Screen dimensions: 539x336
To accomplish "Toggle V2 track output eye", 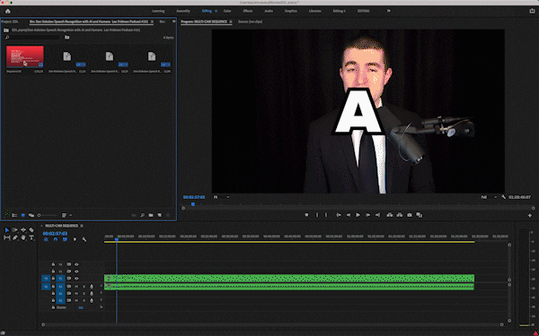I will pos(76,271).
